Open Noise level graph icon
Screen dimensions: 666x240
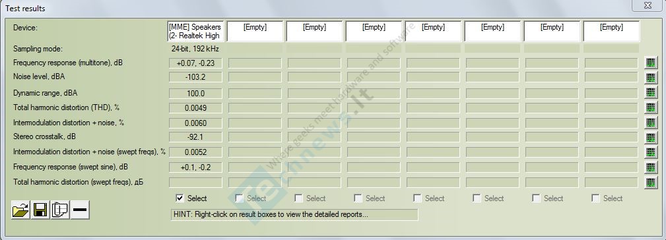point(650,78)
